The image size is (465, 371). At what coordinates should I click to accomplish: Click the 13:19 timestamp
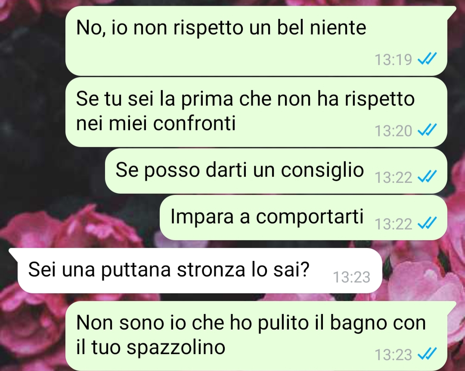click(393, 60)
